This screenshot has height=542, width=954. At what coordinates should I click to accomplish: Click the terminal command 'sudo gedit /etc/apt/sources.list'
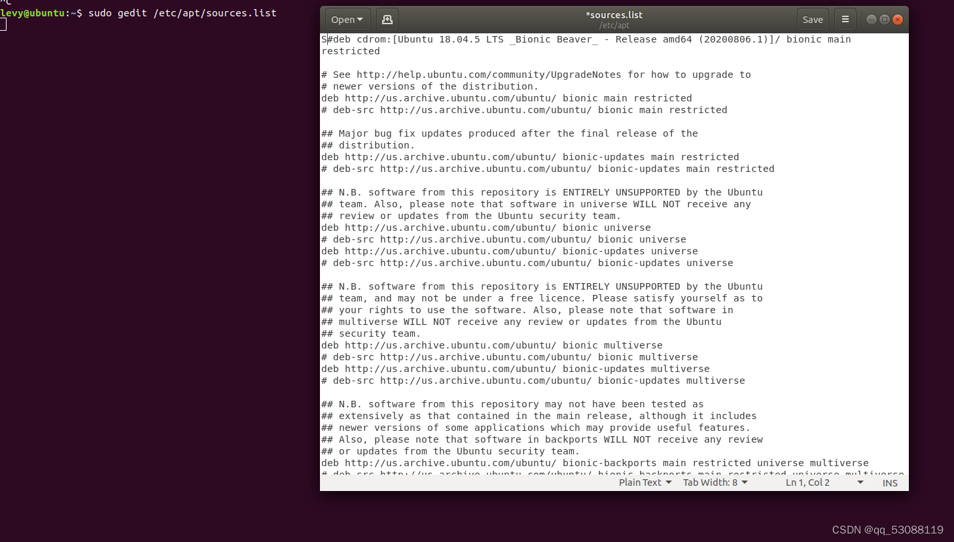[183, 13]
